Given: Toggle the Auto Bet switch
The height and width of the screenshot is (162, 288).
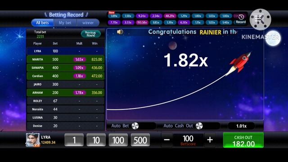Looking at the screenshot, I should coord(135,126).
